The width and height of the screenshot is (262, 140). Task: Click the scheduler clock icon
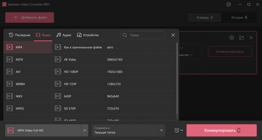[177, 130]
